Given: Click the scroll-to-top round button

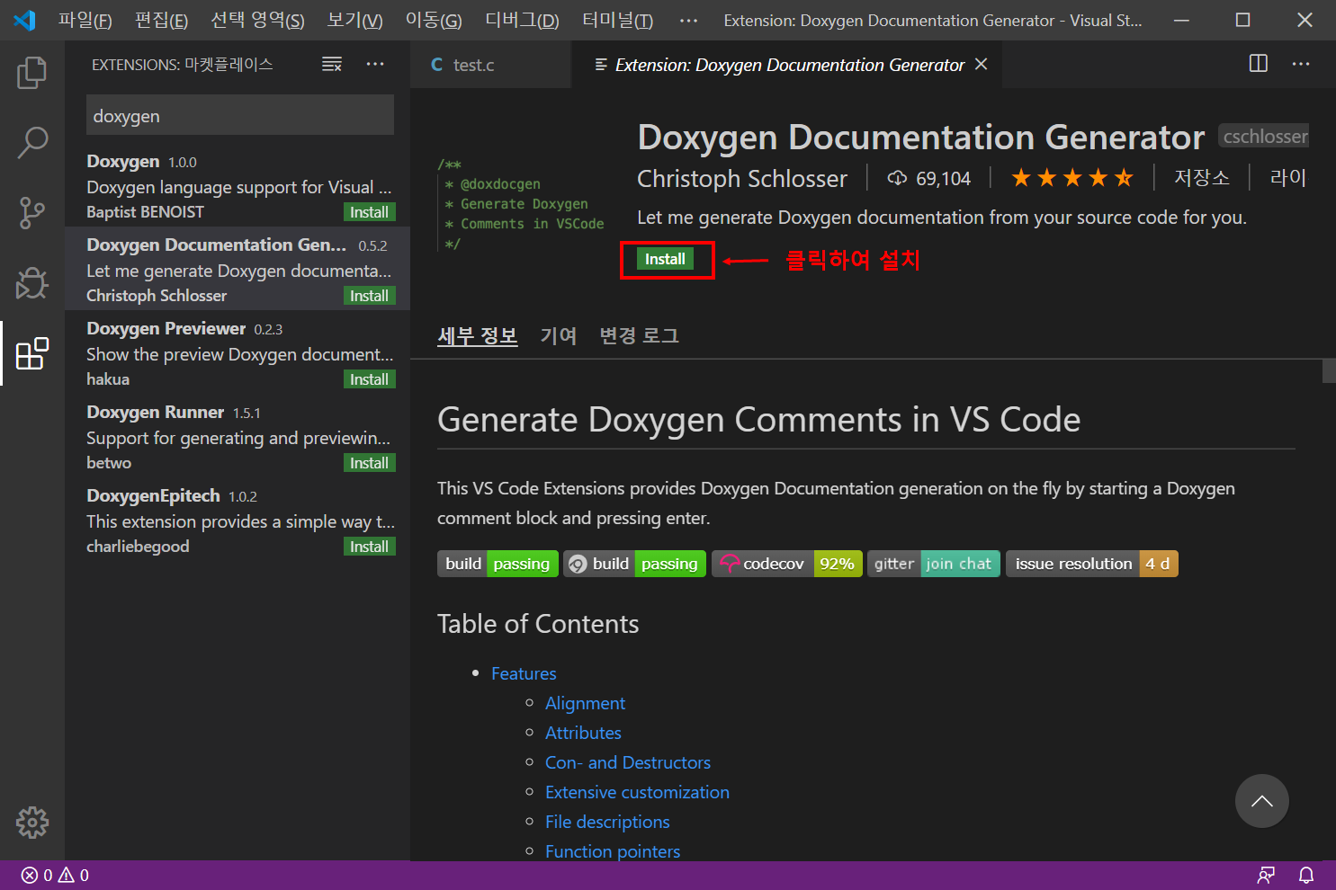Looking at the screenshot, I should pos(1262,801).
